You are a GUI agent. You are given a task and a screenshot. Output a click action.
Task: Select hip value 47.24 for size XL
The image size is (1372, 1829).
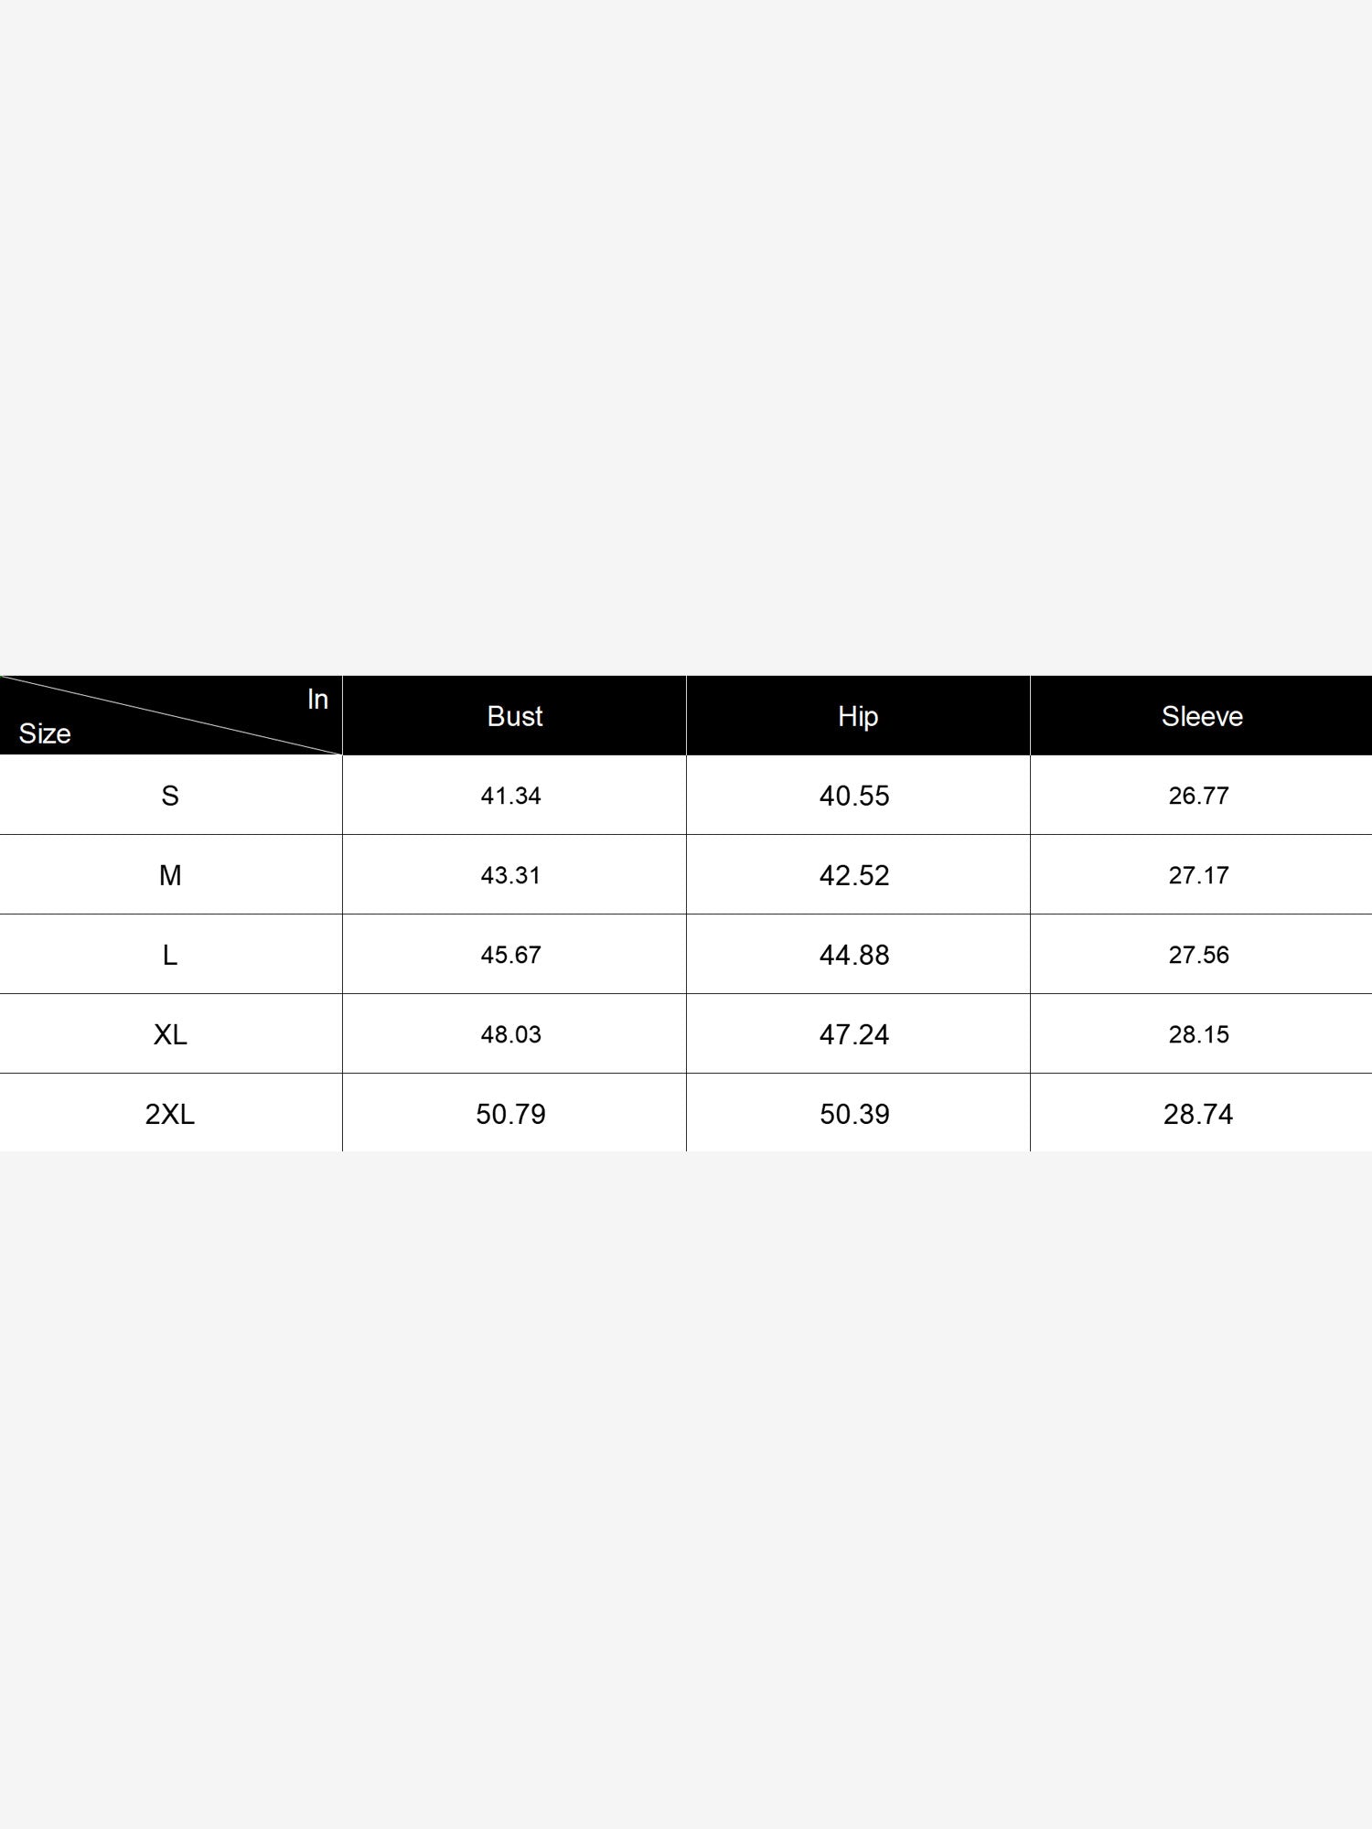point(854,1034)
